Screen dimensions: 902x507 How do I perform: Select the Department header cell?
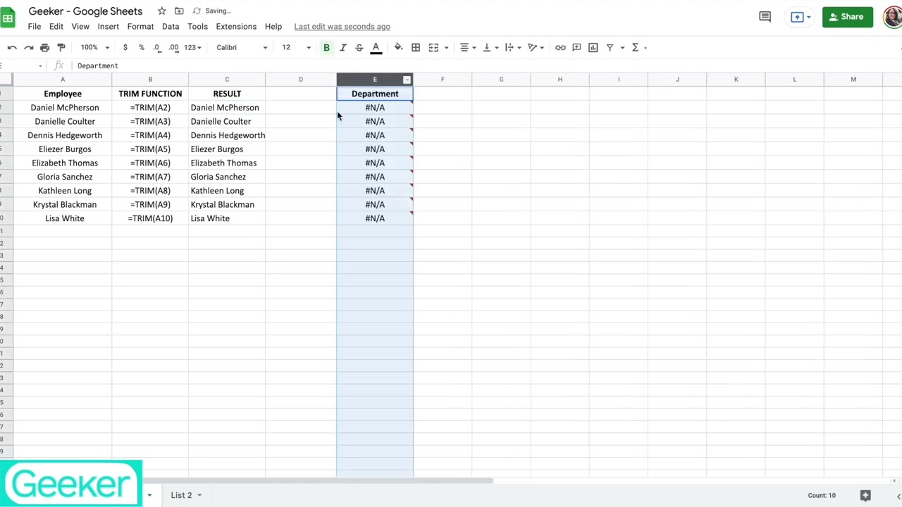pos(375,94)
